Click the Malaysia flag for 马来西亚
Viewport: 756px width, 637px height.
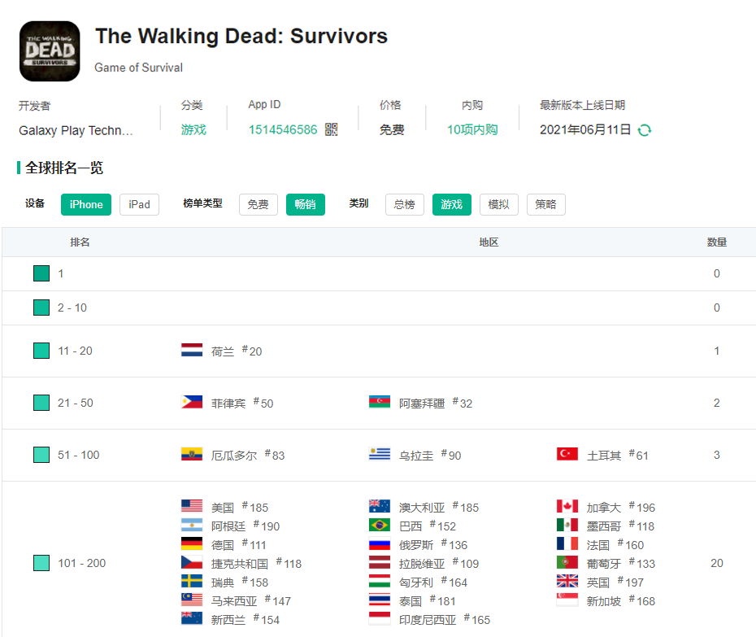(x=192, y=600)
